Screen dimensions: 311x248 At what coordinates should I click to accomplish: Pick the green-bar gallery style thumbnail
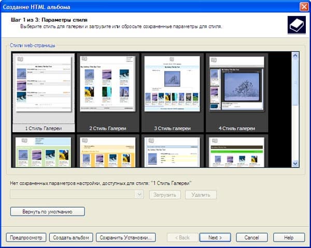237,152
